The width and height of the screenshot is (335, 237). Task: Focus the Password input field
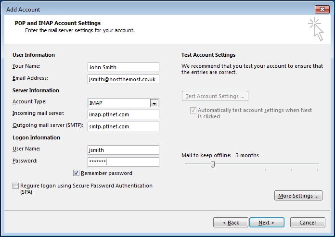coord(123,162)
